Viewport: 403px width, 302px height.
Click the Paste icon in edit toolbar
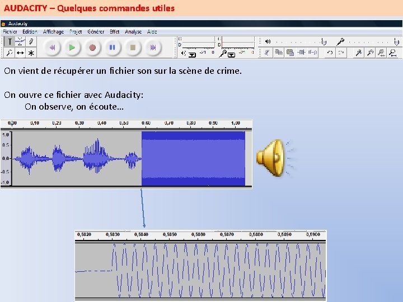[x=290, y=53]
